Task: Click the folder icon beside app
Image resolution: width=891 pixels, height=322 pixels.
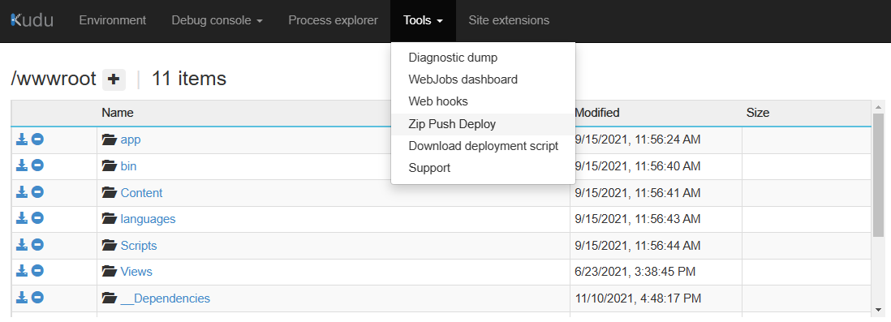Action: (x=109, y=140)
